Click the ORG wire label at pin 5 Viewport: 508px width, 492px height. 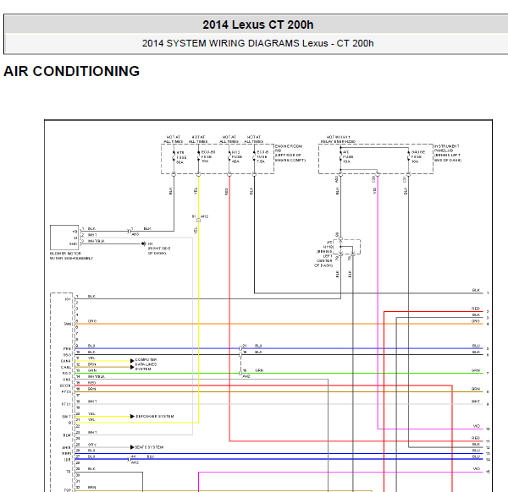(92, 321)
